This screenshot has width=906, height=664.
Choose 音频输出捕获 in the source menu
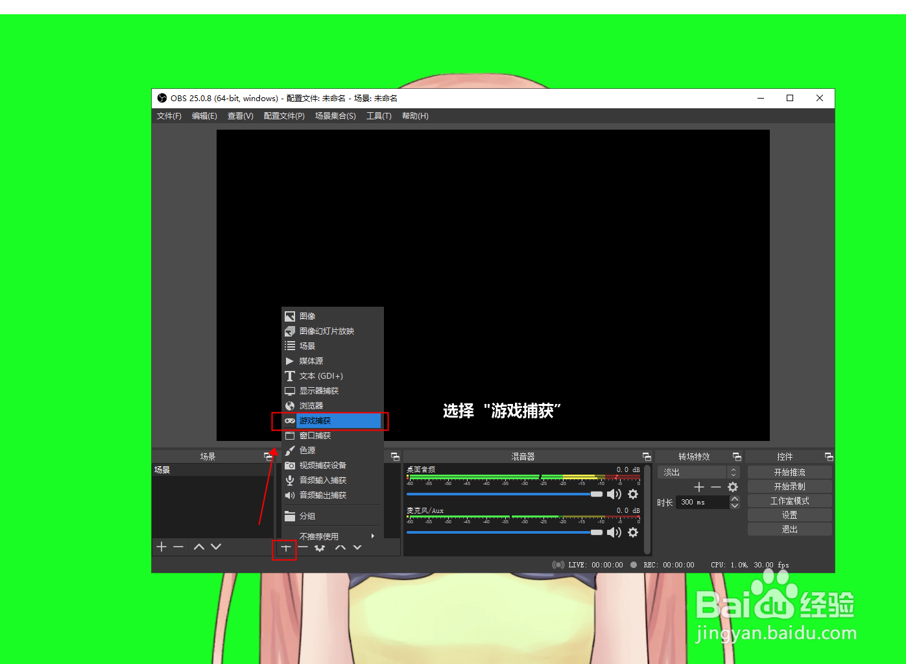pyautogui.click(x=333, y=495)
